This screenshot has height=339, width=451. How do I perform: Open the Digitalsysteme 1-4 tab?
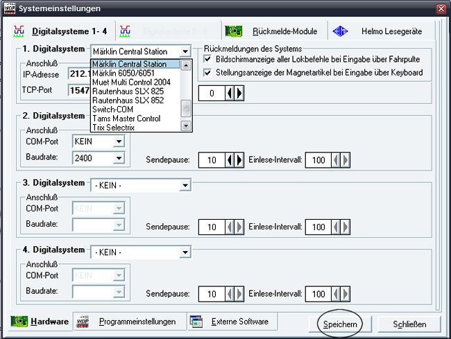(x=63, y=31)
